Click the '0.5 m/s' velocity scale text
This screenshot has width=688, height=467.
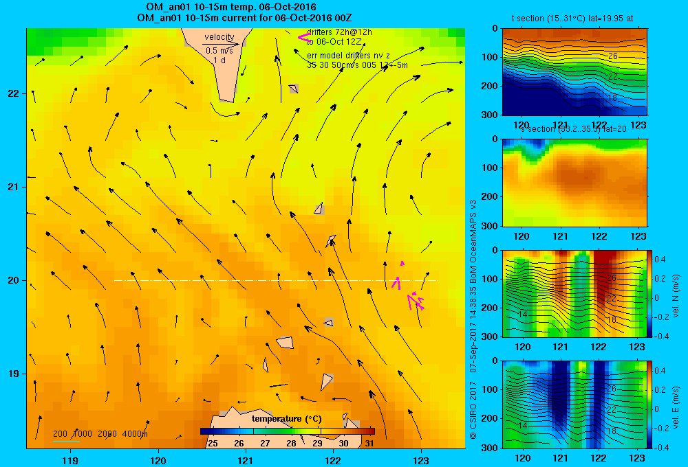[x=219, y=51]
